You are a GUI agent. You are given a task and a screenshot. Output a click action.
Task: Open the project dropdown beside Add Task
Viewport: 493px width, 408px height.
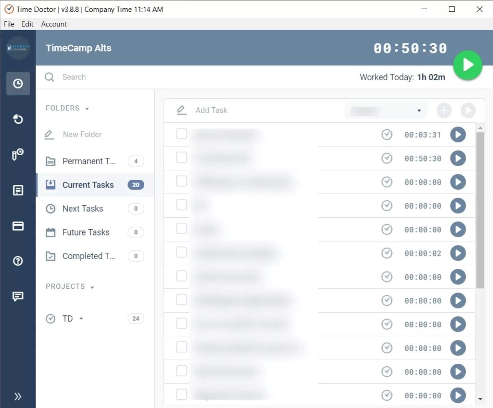(386, 110)
